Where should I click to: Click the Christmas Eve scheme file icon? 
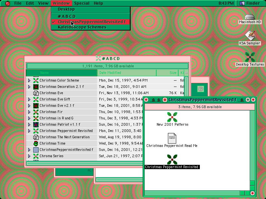pos(36,93)
